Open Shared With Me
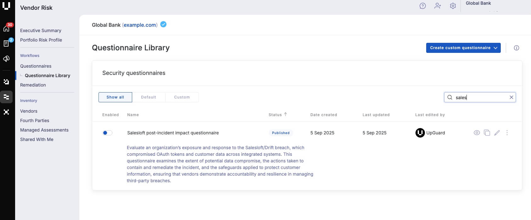 [37, 139]
